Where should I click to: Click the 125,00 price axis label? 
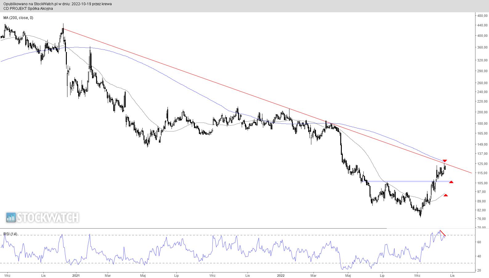(x=483, y=164)
